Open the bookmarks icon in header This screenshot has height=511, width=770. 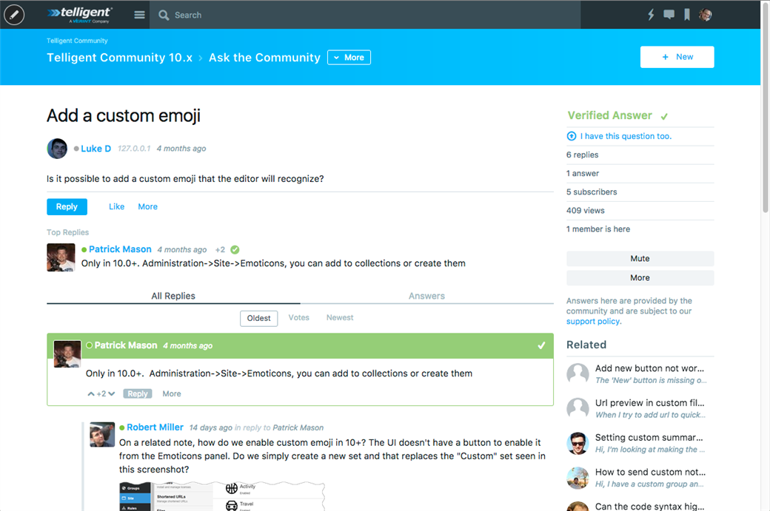point(687,15)
